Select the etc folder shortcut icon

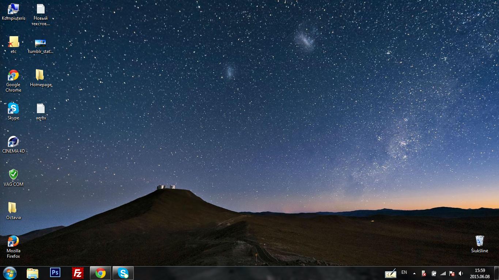[14, 45]
